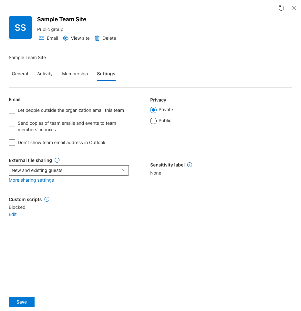Click info icon beside Sensitivity label
This screenshot has width=301, height=311.
[190, 165]
